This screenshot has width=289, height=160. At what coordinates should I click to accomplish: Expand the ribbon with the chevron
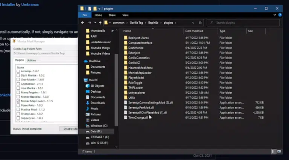coord(275,15)
